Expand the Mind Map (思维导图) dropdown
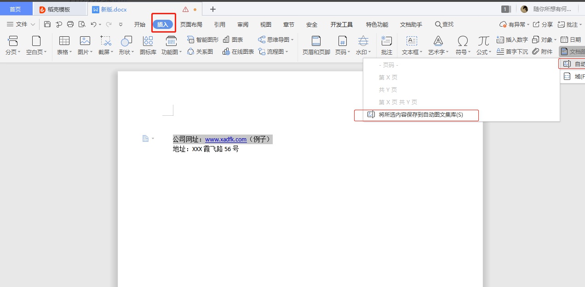The image size is (585, 287). coord(292,40)
